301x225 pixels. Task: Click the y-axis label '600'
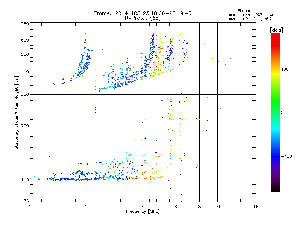tap(25, 40)
